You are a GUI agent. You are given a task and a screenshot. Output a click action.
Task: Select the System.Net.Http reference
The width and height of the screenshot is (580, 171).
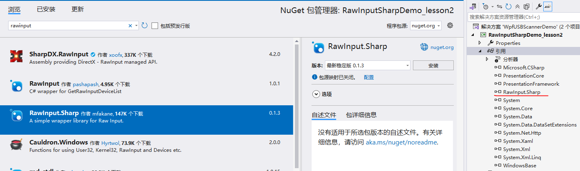[x=522, y=133]
